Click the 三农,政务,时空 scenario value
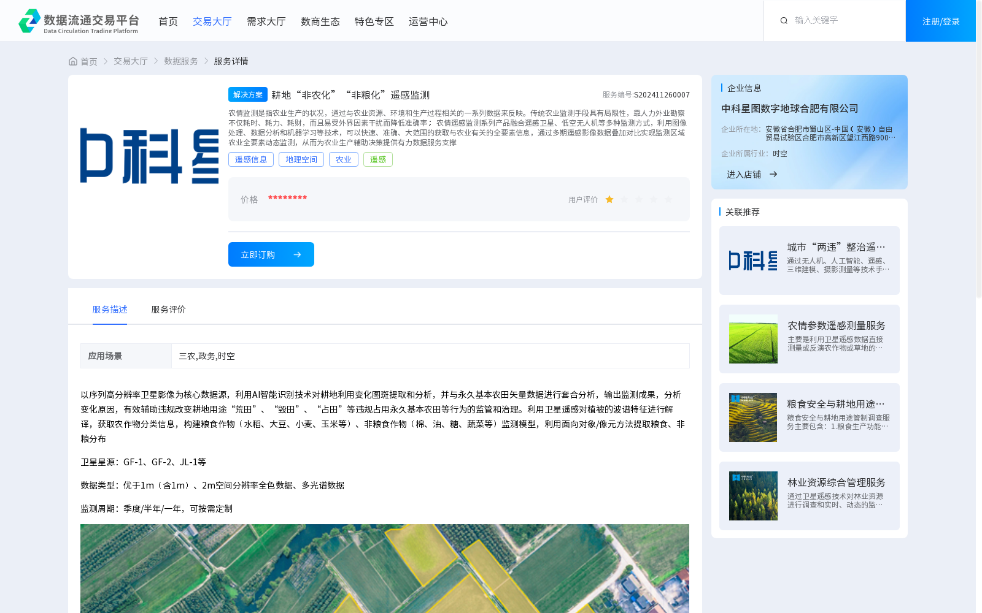 point(207,356)
